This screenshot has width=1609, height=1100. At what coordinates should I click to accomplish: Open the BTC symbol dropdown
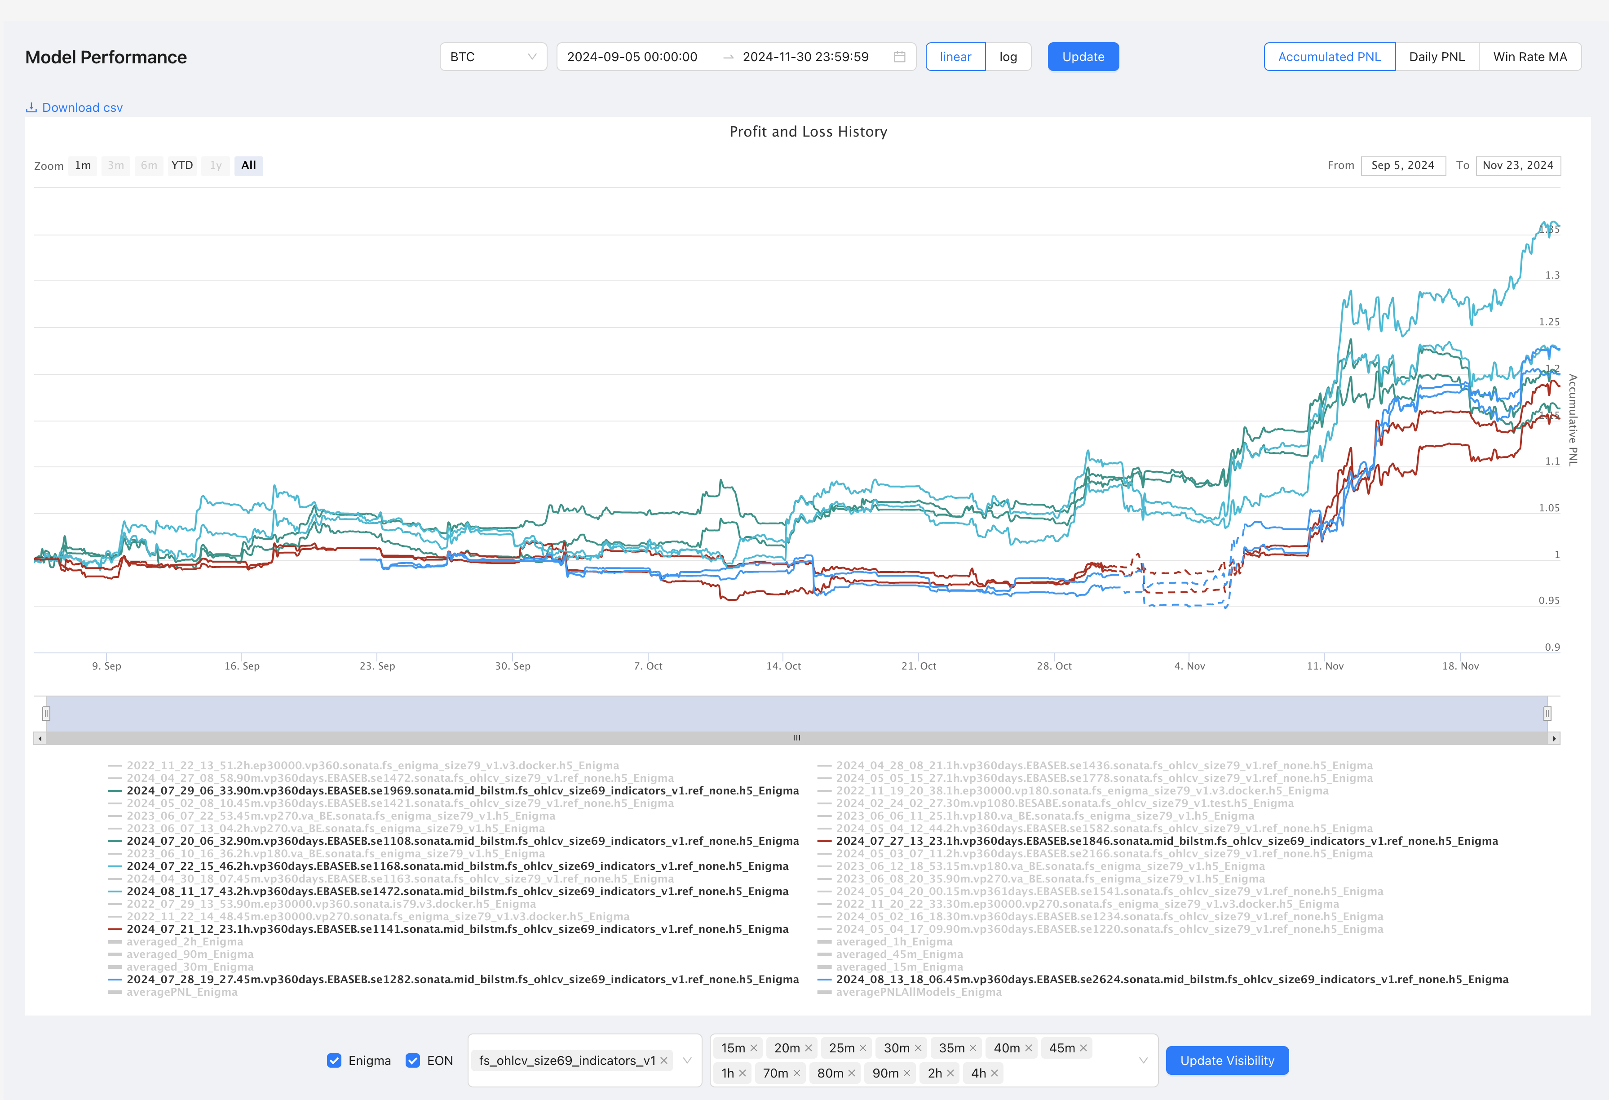point(493,57)
